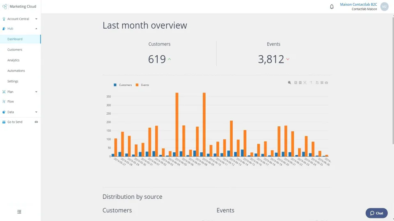Open Analytics in the Hub menu
The width and height of the screenshot is (394, 221).
coord(13,60)
